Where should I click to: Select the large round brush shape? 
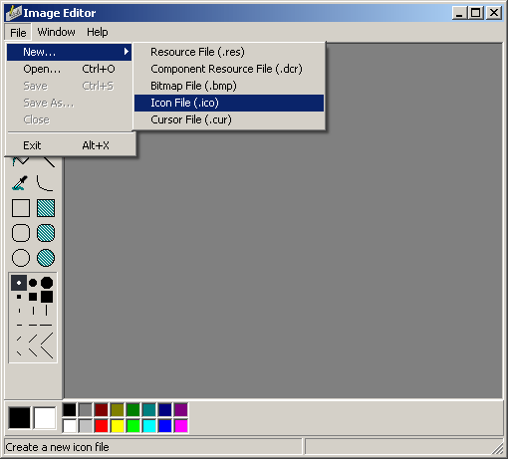[47, 283]
